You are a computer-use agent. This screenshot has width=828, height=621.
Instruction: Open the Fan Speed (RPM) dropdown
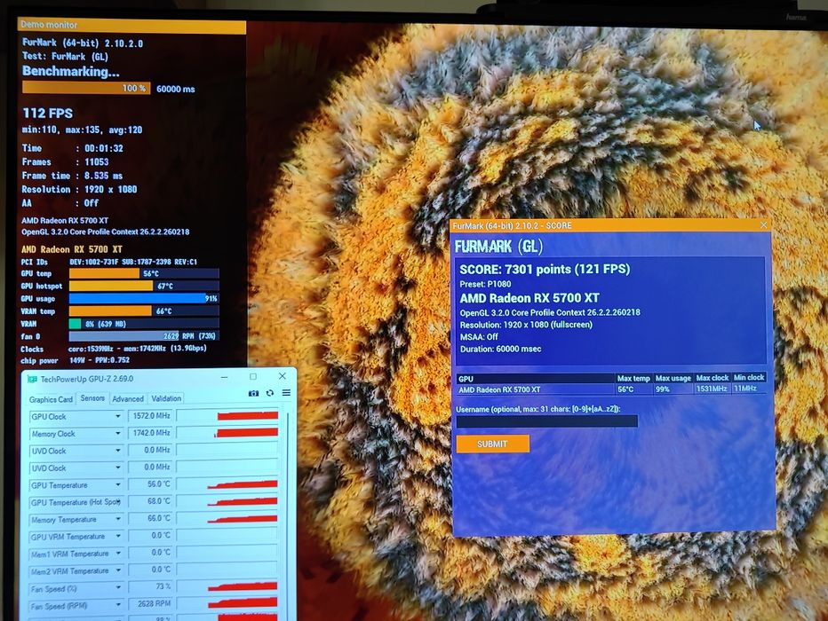118,605
